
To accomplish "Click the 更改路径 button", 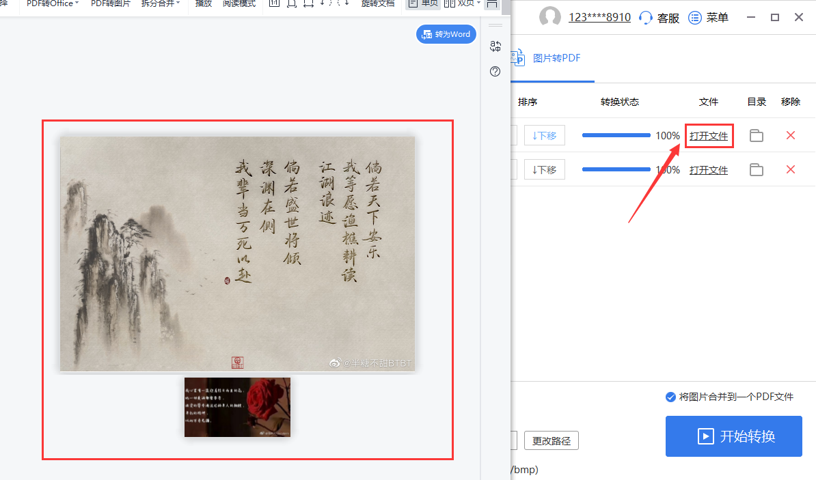I will click(x=551, y=440).
